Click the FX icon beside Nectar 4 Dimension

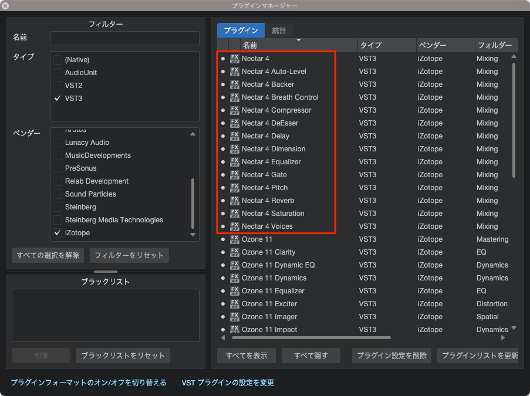click(235, 148)
